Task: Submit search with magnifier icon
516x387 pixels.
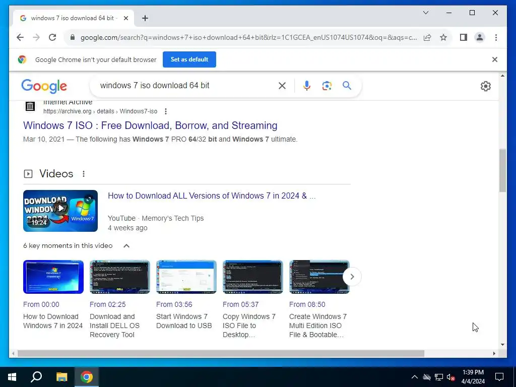Action: coord(347,86)
